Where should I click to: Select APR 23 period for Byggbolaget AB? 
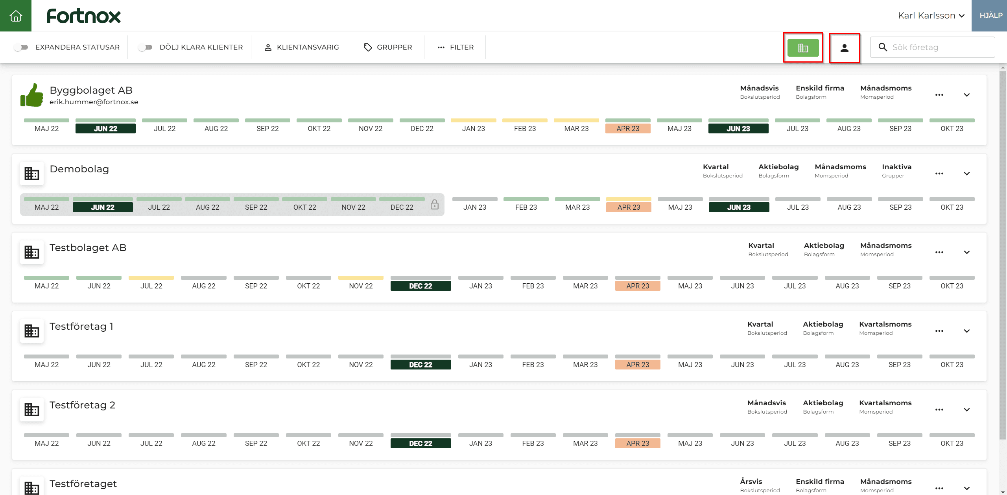(628, 129)
